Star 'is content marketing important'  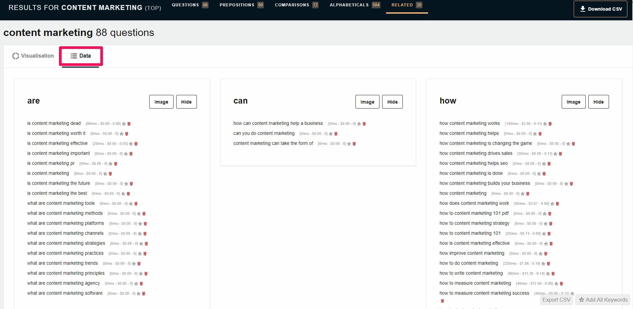[x=126, y=154]
